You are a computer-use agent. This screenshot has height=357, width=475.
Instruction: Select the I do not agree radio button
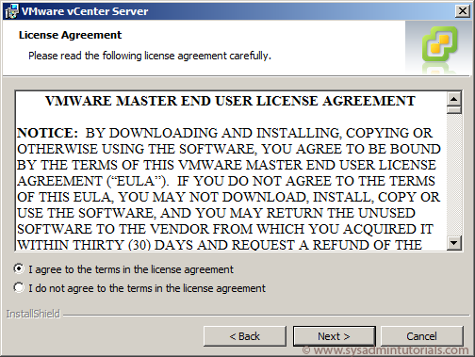click(19, 287)
